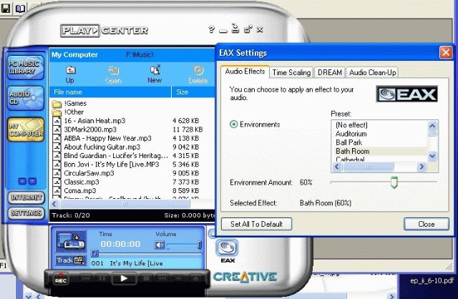Click PlayCenter compact view mode icon
The width and height of the screenshot is (458, 299).
248,29
